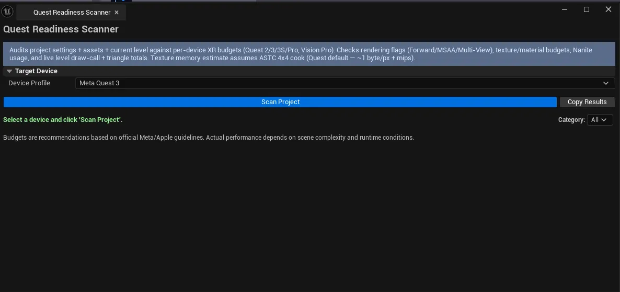
Task: Click the Copy Results button
Action: pyautogui.click(x=587, y=102)
